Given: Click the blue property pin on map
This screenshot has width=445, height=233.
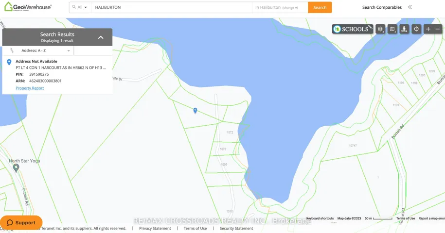Looking at the screenshot, I should pos(195,110).
